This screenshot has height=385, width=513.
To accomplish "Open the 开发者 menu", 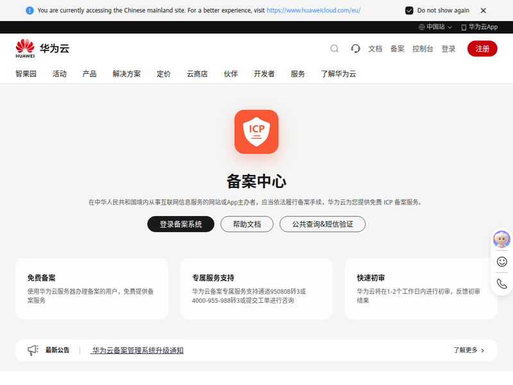I will pyautogui.click(x=264, y=74).
